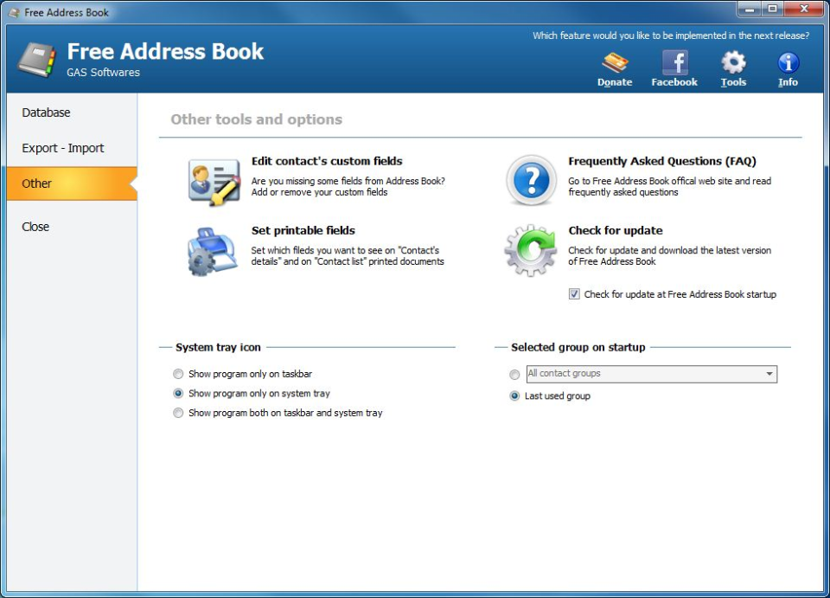Choose Last used group on startup

click(x=514, y=395)
